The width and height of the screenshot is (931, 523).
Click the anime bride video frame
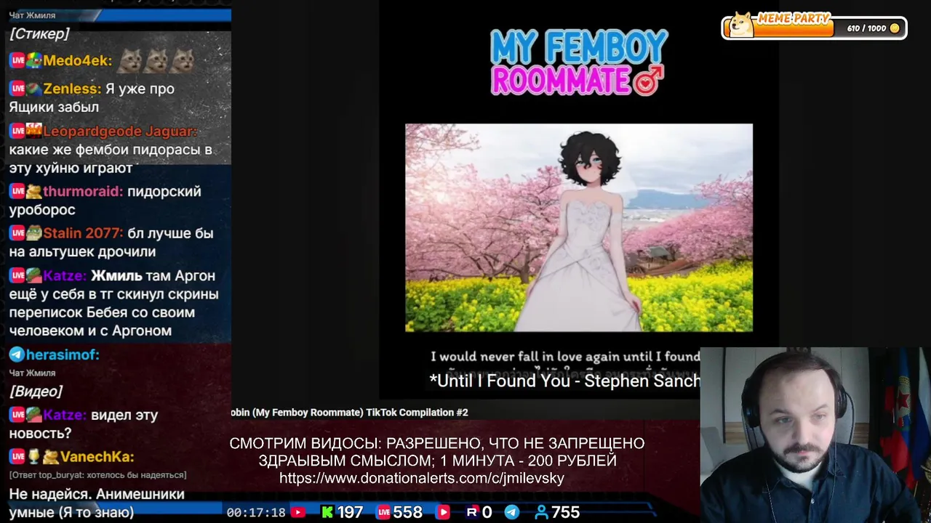pyautogui.click(x=579, y=227)
